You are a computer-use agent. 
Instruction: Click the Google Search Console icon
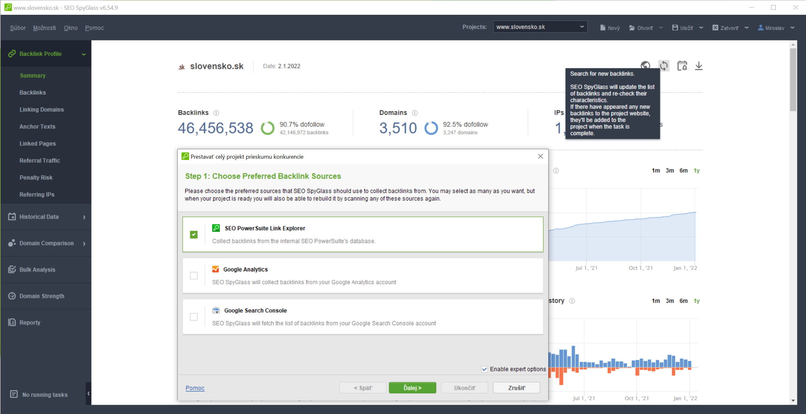click(x=216, y=310)
